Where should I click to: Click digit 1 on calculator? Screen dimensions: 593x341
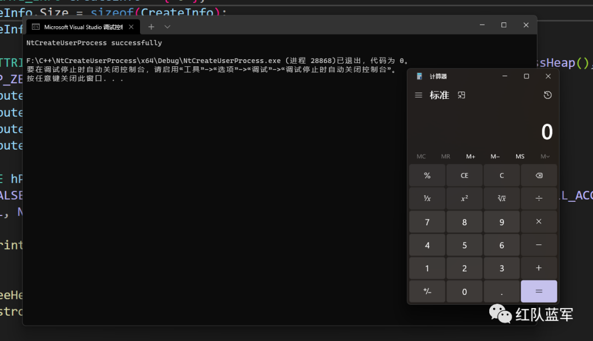coord(427,268)
